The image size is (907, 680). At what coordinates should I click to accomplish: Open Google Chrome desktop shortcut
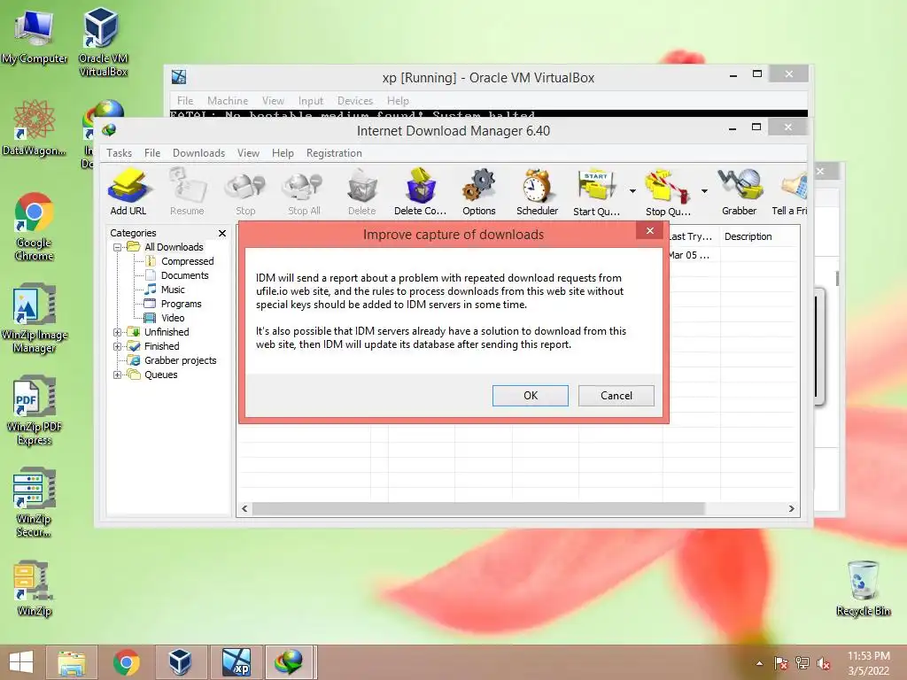click(34, 227)
